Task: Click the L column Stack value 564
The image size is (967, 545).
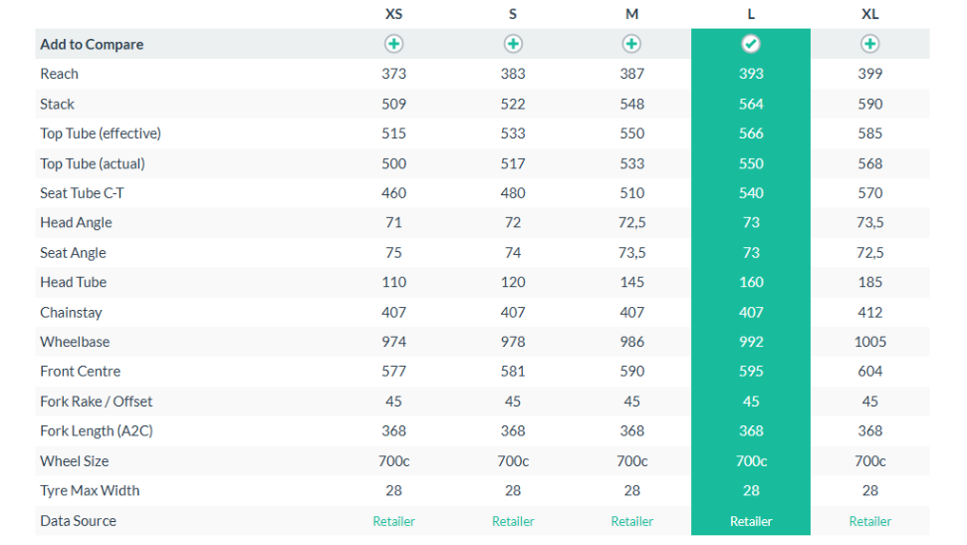Action: point(751,104)
